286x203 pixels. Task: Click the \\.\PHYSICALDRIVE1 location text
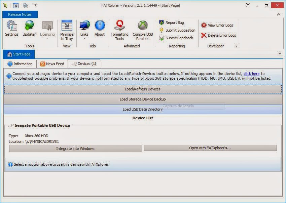point(42,141)
